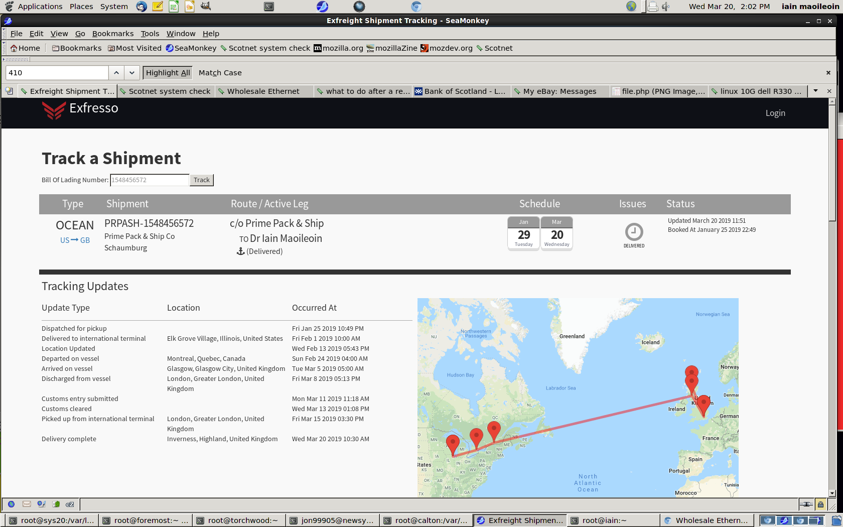Click the printer icon in the system tray
The image size is (843, 527).
652,7
